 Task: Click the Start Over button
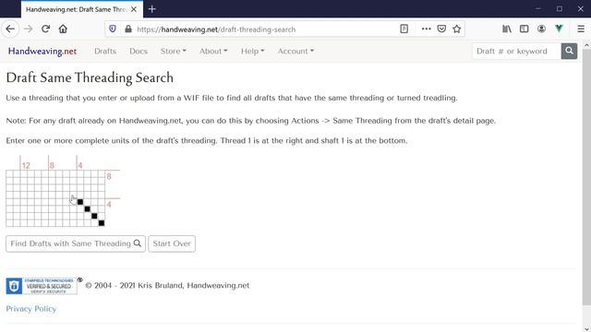point(172,243)
